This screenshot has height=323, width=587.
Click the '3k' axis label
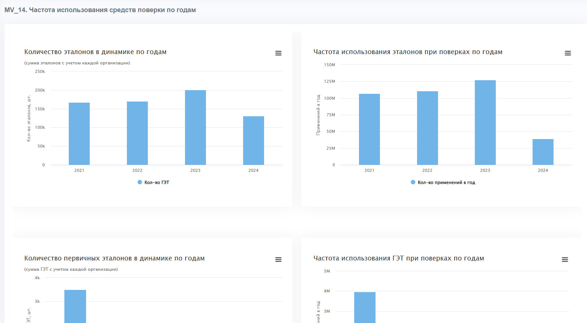pos(37,301)
